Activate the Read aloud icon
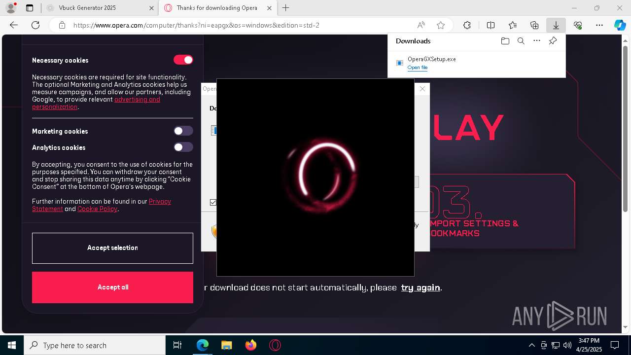Image resolution: width=631 pixels, height=355 pixels. tap(421, 25)
